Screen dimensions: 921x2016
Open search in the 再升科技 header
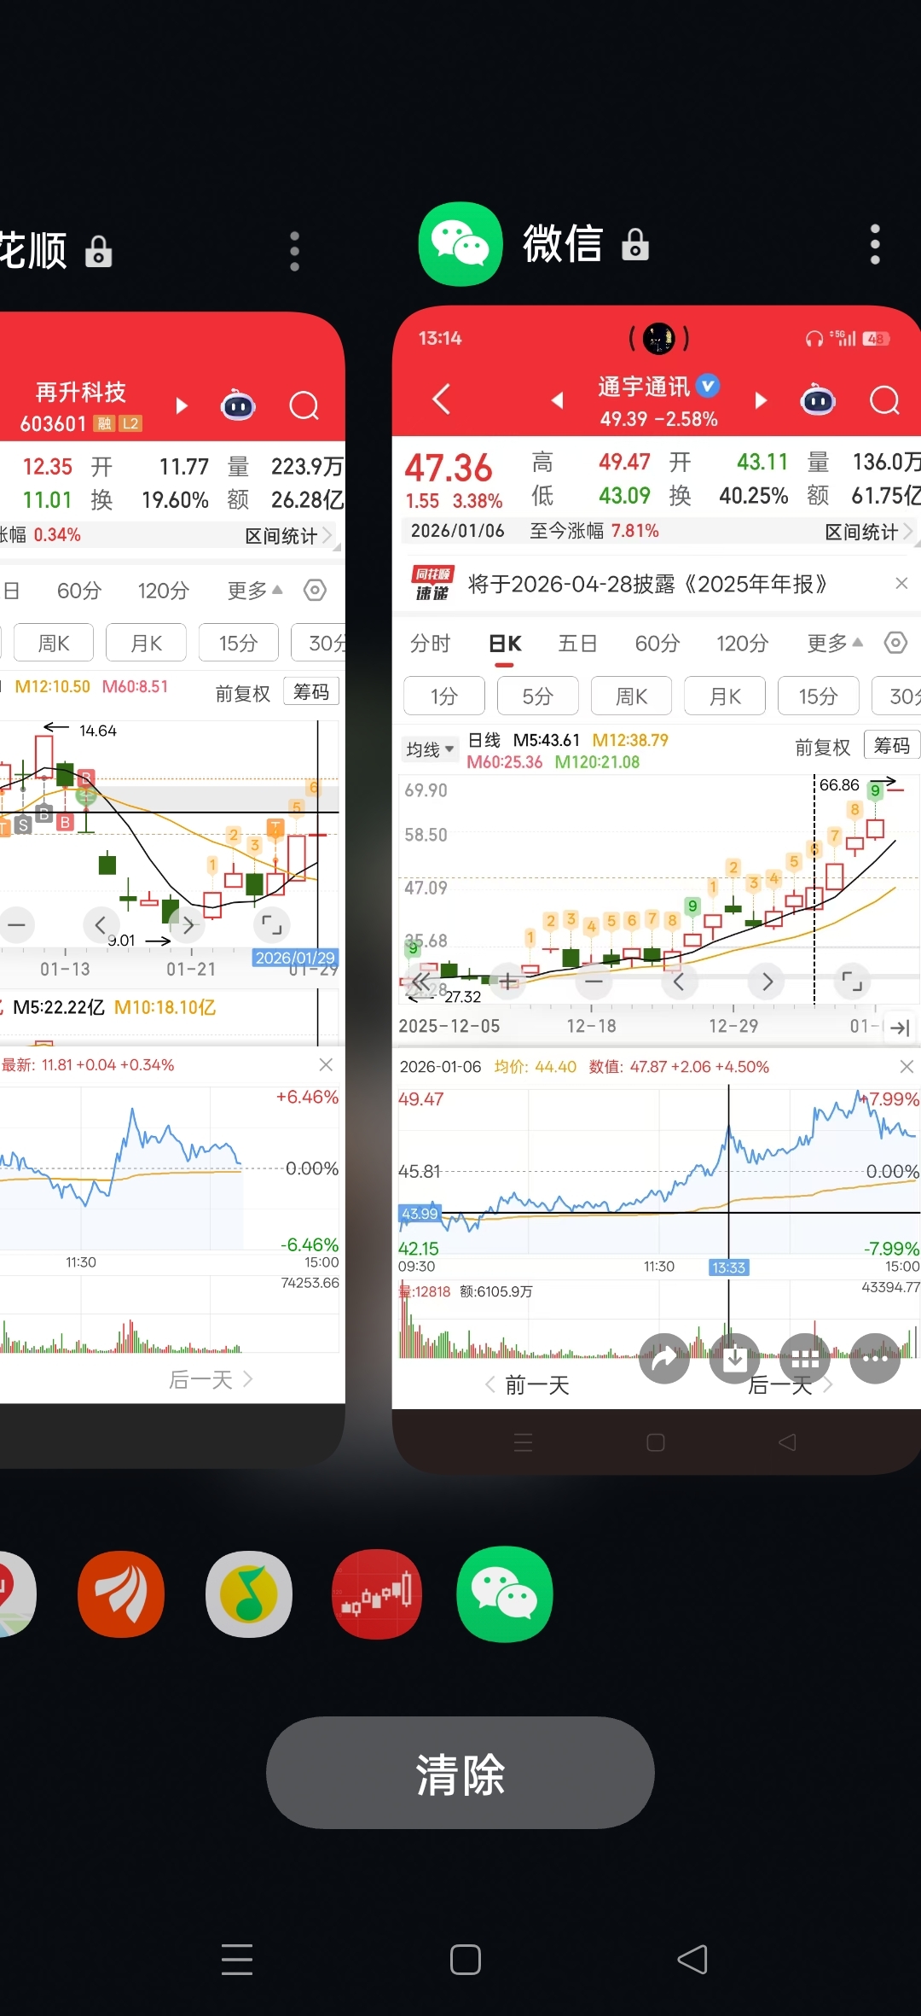click(304, 405)
